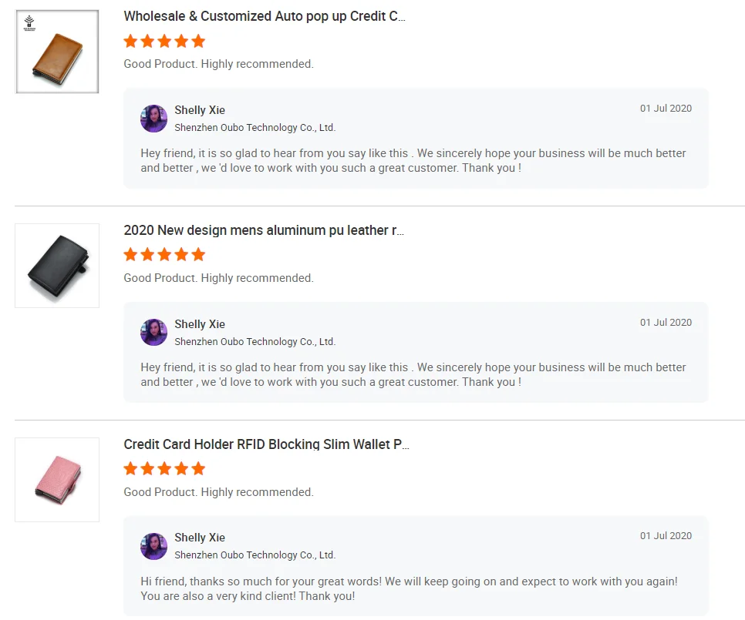The image size is (745, 620).
Task: Click the five-star rating of the pink wallet review
Action: click(164, 468)
